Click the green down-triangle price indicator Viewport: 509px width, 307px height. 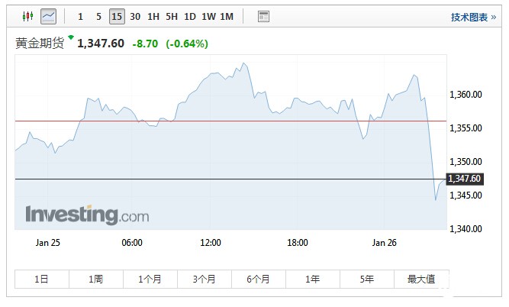click(x=71, y=37)
